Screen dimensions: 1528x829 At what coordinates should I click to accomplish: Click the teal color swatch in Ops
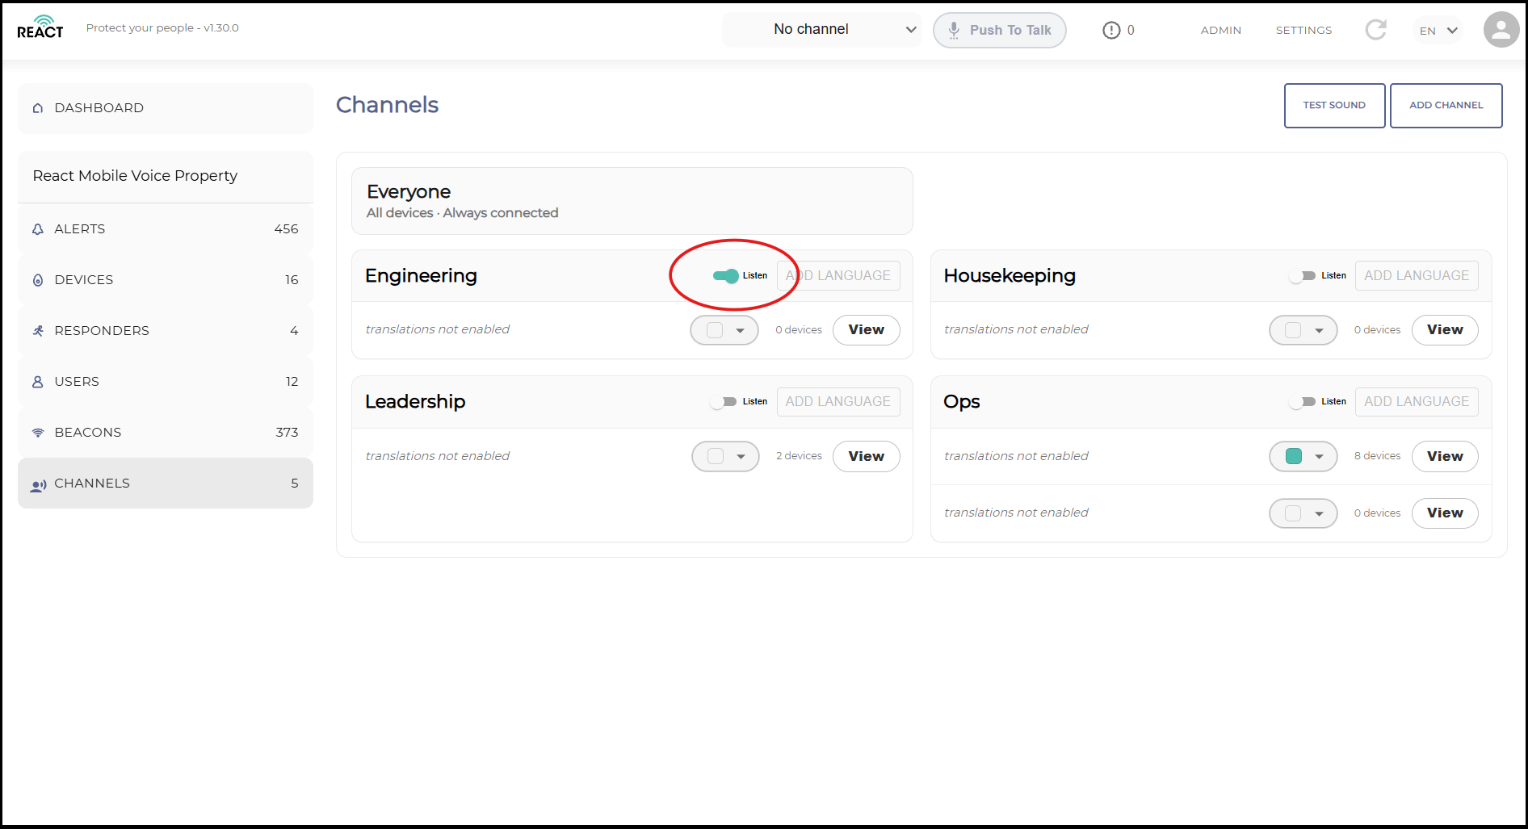(x=1293, y=457)
